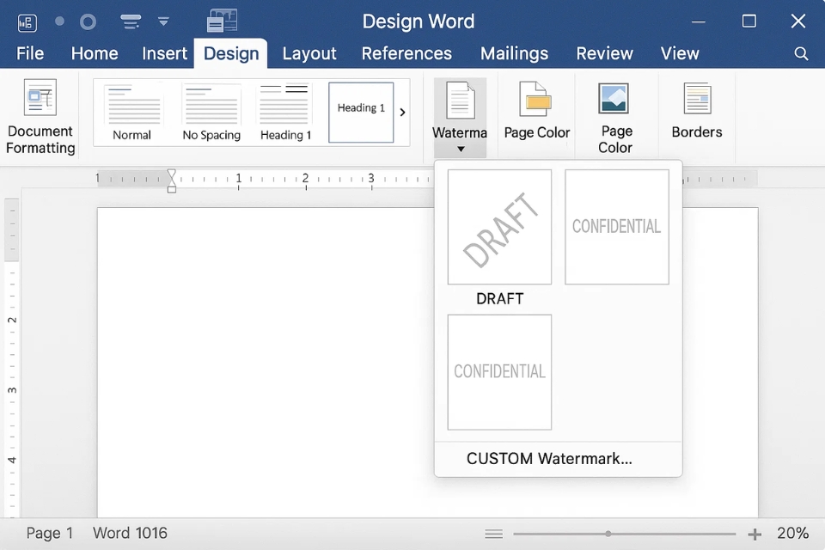The image size is (825, 550).
Task: Select the Heading 1 boxed style thumbnail
Action: pyautogui.click(x=361, y=113)
